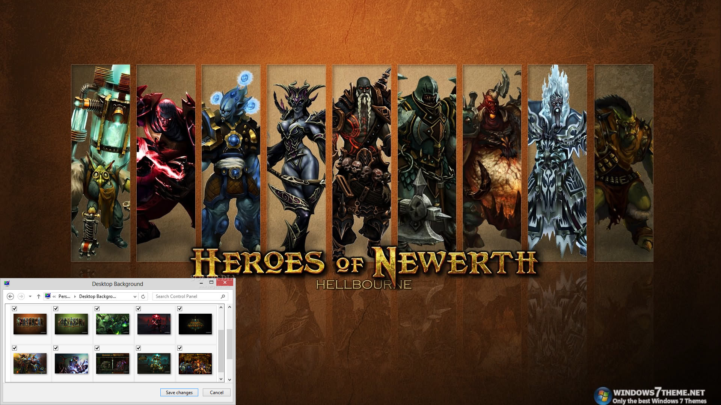Uncheck the blue tentacle fight wallpaper

56,348
